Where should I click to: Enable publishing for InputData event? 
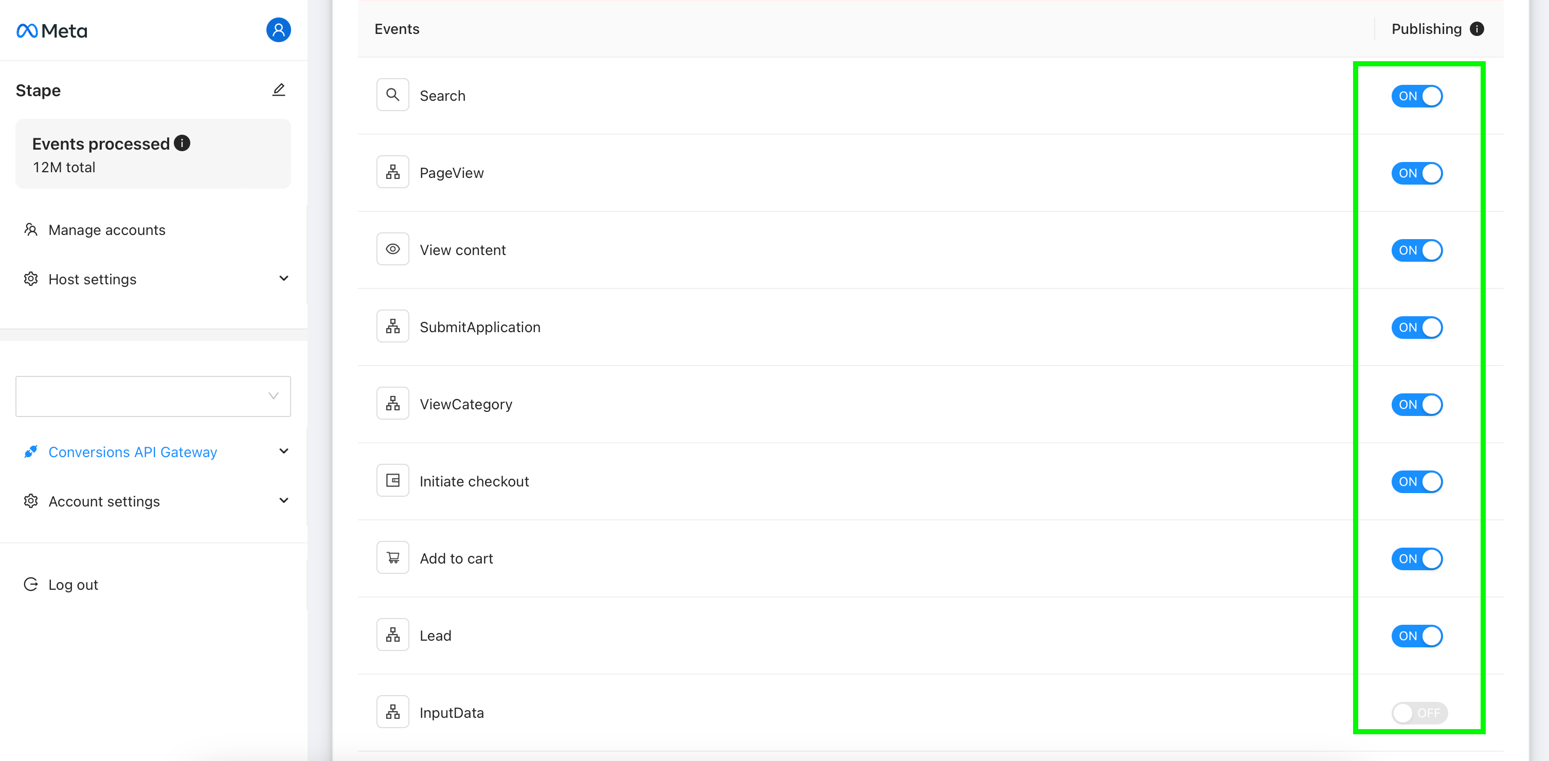[x=1419, y=713]
